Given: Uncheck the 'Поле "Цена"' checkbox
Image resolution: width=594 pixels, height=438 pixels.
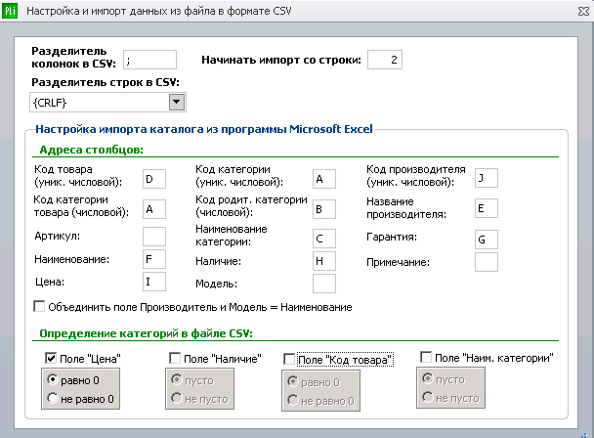Looking at the screenshot, I should [x=51, y=358].
